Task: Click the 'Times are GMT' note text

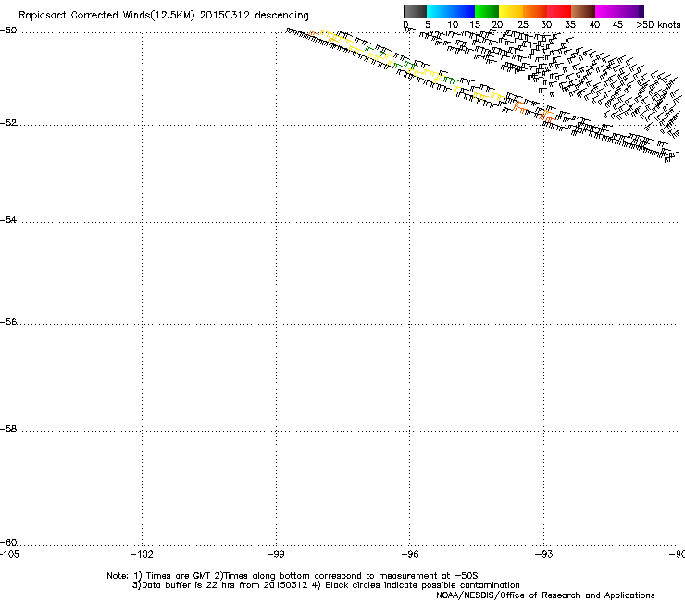Action: 179,576
